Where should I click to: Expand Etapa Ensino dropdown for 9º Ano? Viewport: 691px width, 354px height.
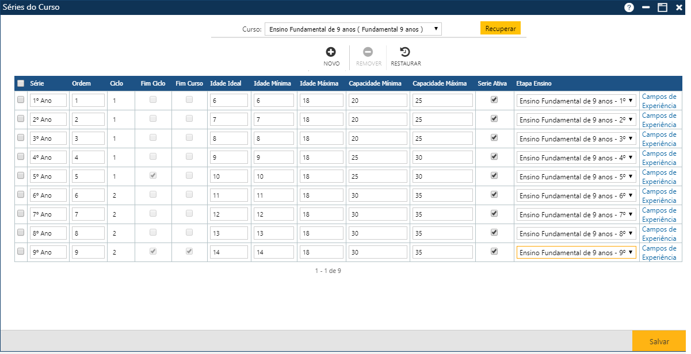[576, 252]
